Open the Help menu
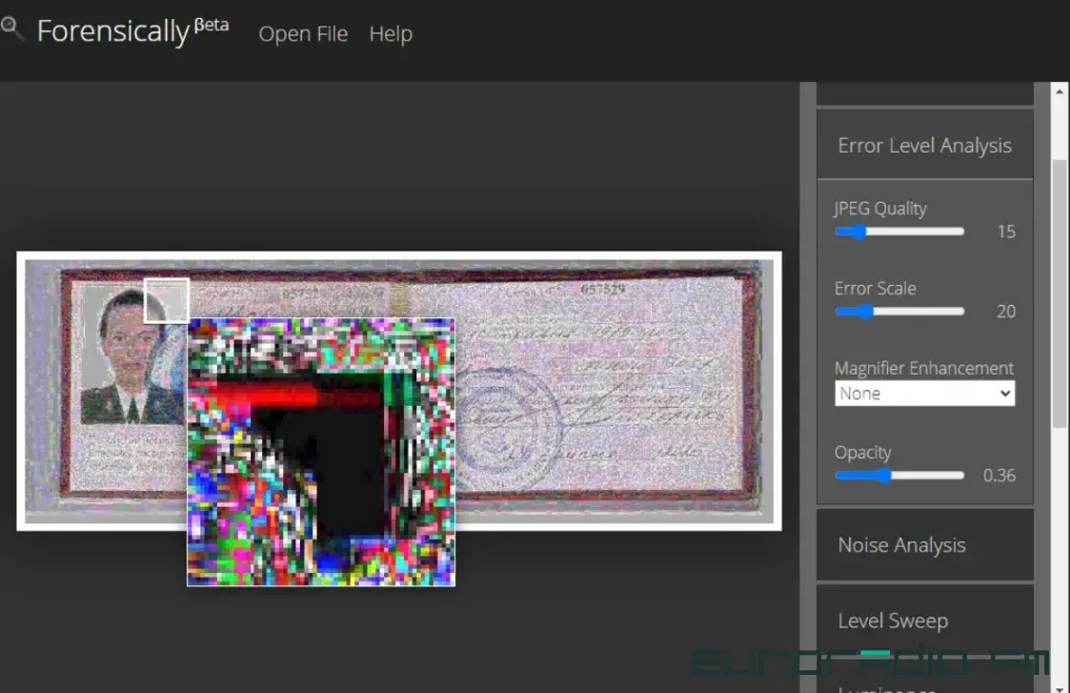This screenshot has height=693, width=1070. [x=391, y=33]
